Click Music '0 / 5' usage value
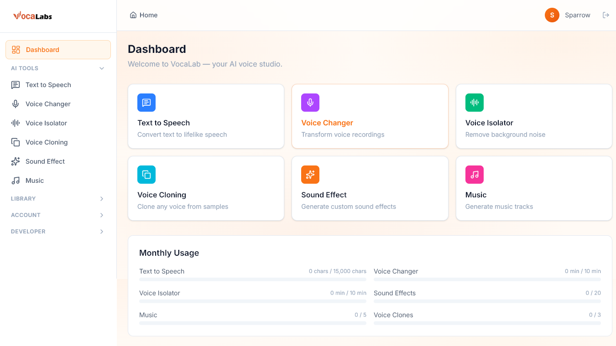 [x=360, y=315]
